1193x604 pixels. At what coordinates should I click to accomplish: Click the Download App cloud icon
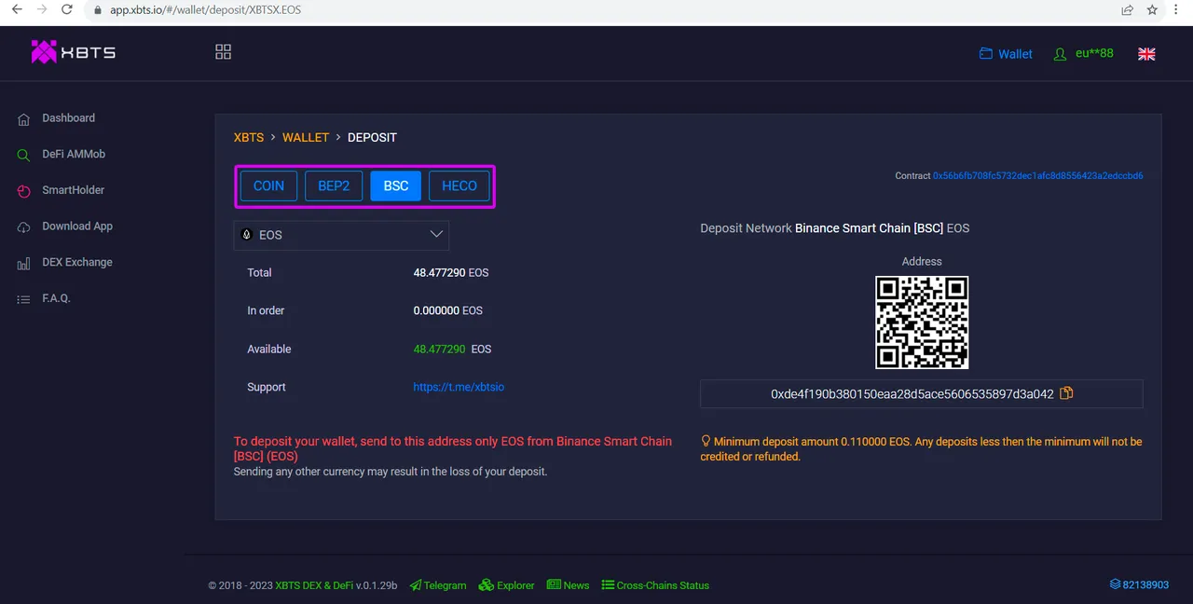point(24,227)
